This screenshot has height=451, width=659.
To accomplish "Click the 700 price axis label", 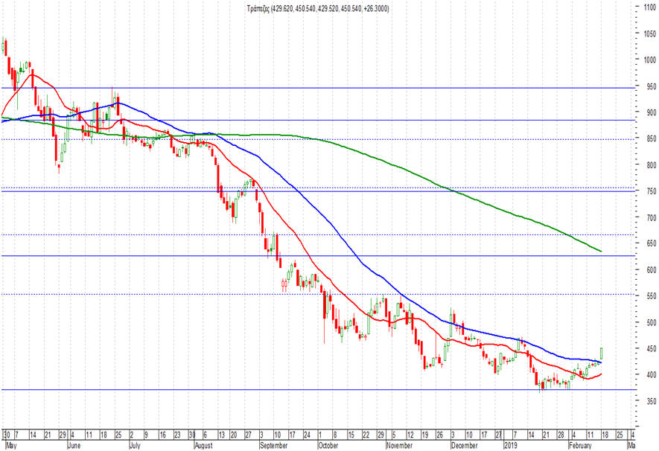I will [652, 217].
